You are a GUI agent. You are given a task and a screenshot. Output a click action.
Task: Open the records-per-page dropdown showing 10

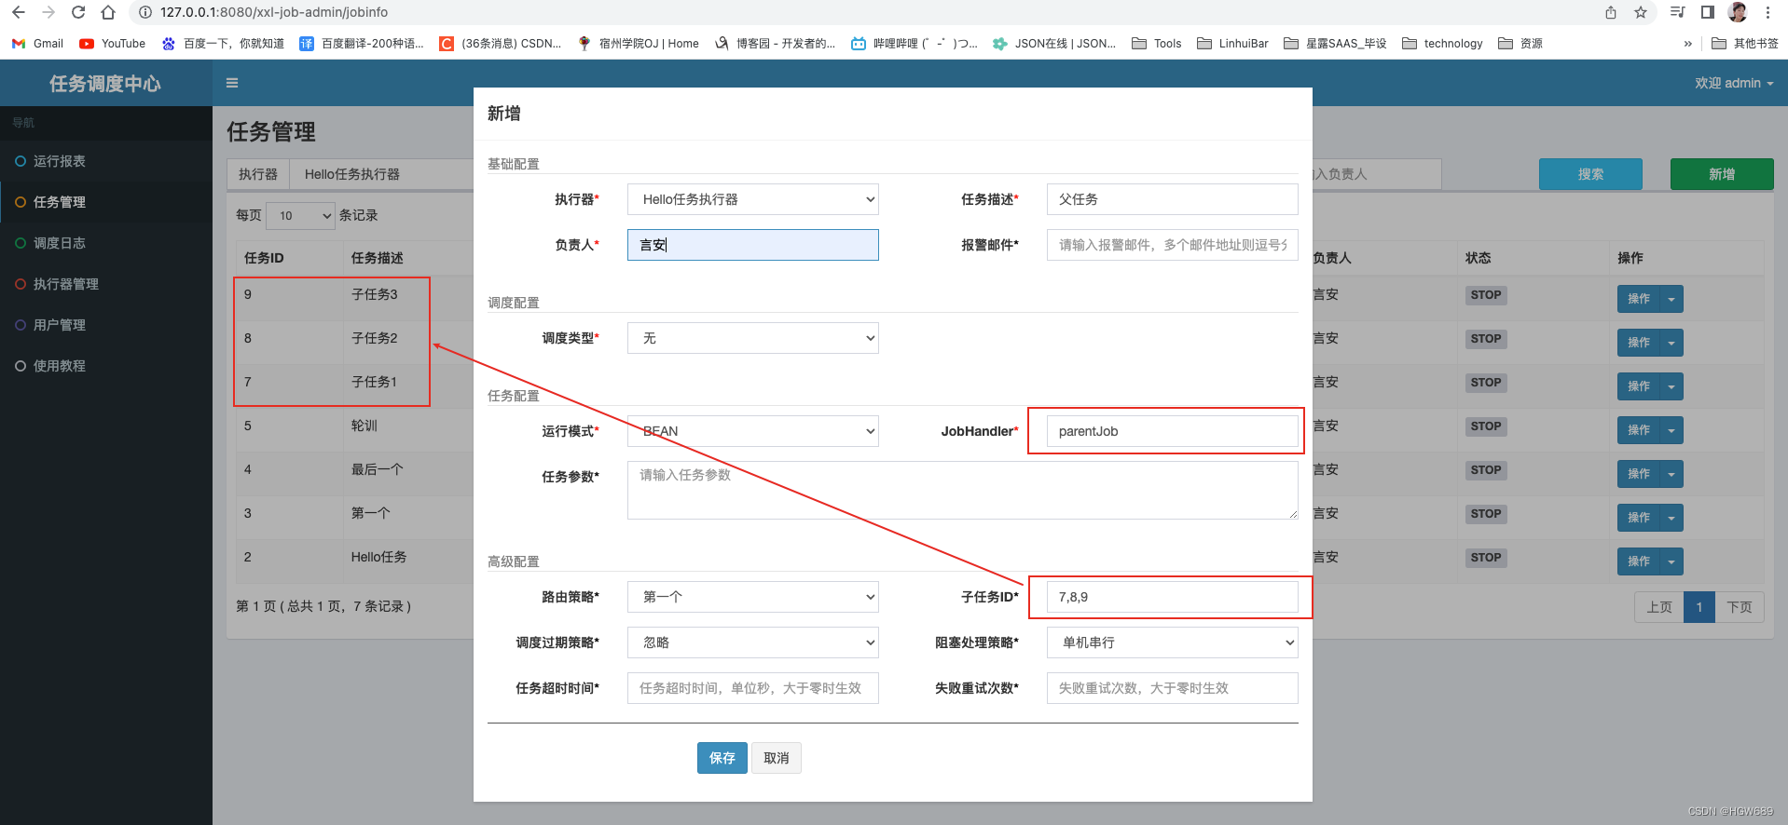[x=300, y=216]
